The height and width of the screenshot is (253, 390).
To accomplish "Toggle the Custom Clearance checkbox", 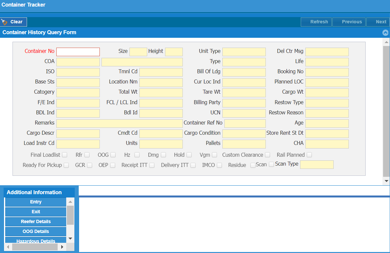I will (267, 154).
